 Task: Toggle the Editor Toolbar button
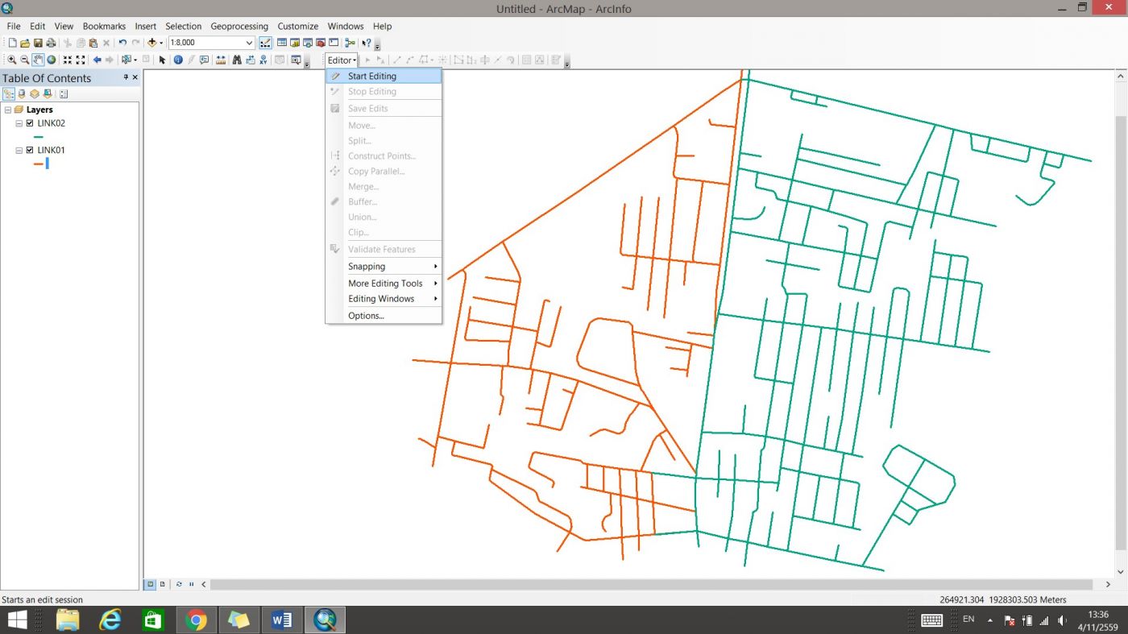click(x=265, y=43)
